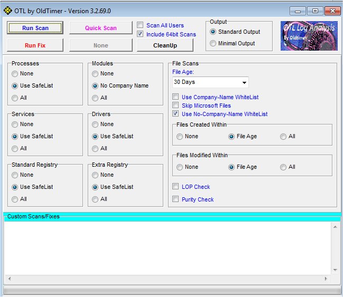The height and width of the screenshot is (297, 343).
Task: Tick the LOP Check checkbox
Action: pos(176,187)
